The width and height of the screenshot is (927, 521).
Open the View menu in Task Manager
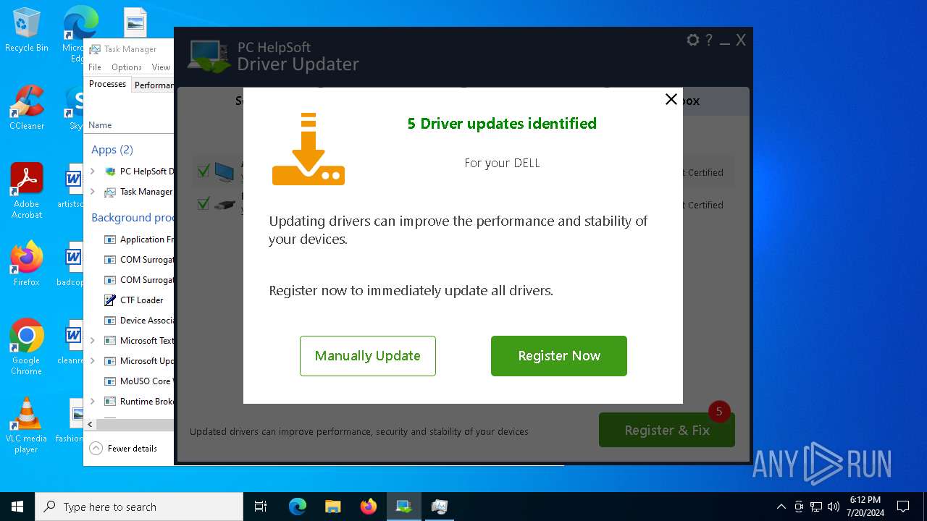point(161,67)
